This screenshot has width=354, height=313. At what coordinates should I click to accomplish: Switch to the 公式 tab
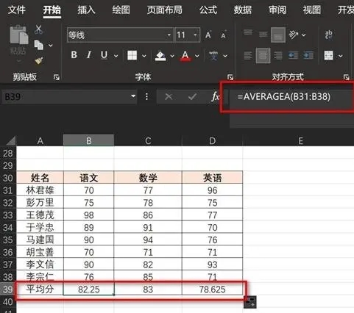pyautogui.click(x=208, y=10)
